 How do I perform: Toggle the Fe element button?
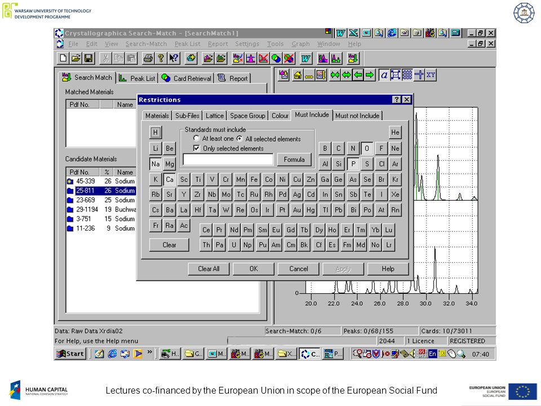254,179
